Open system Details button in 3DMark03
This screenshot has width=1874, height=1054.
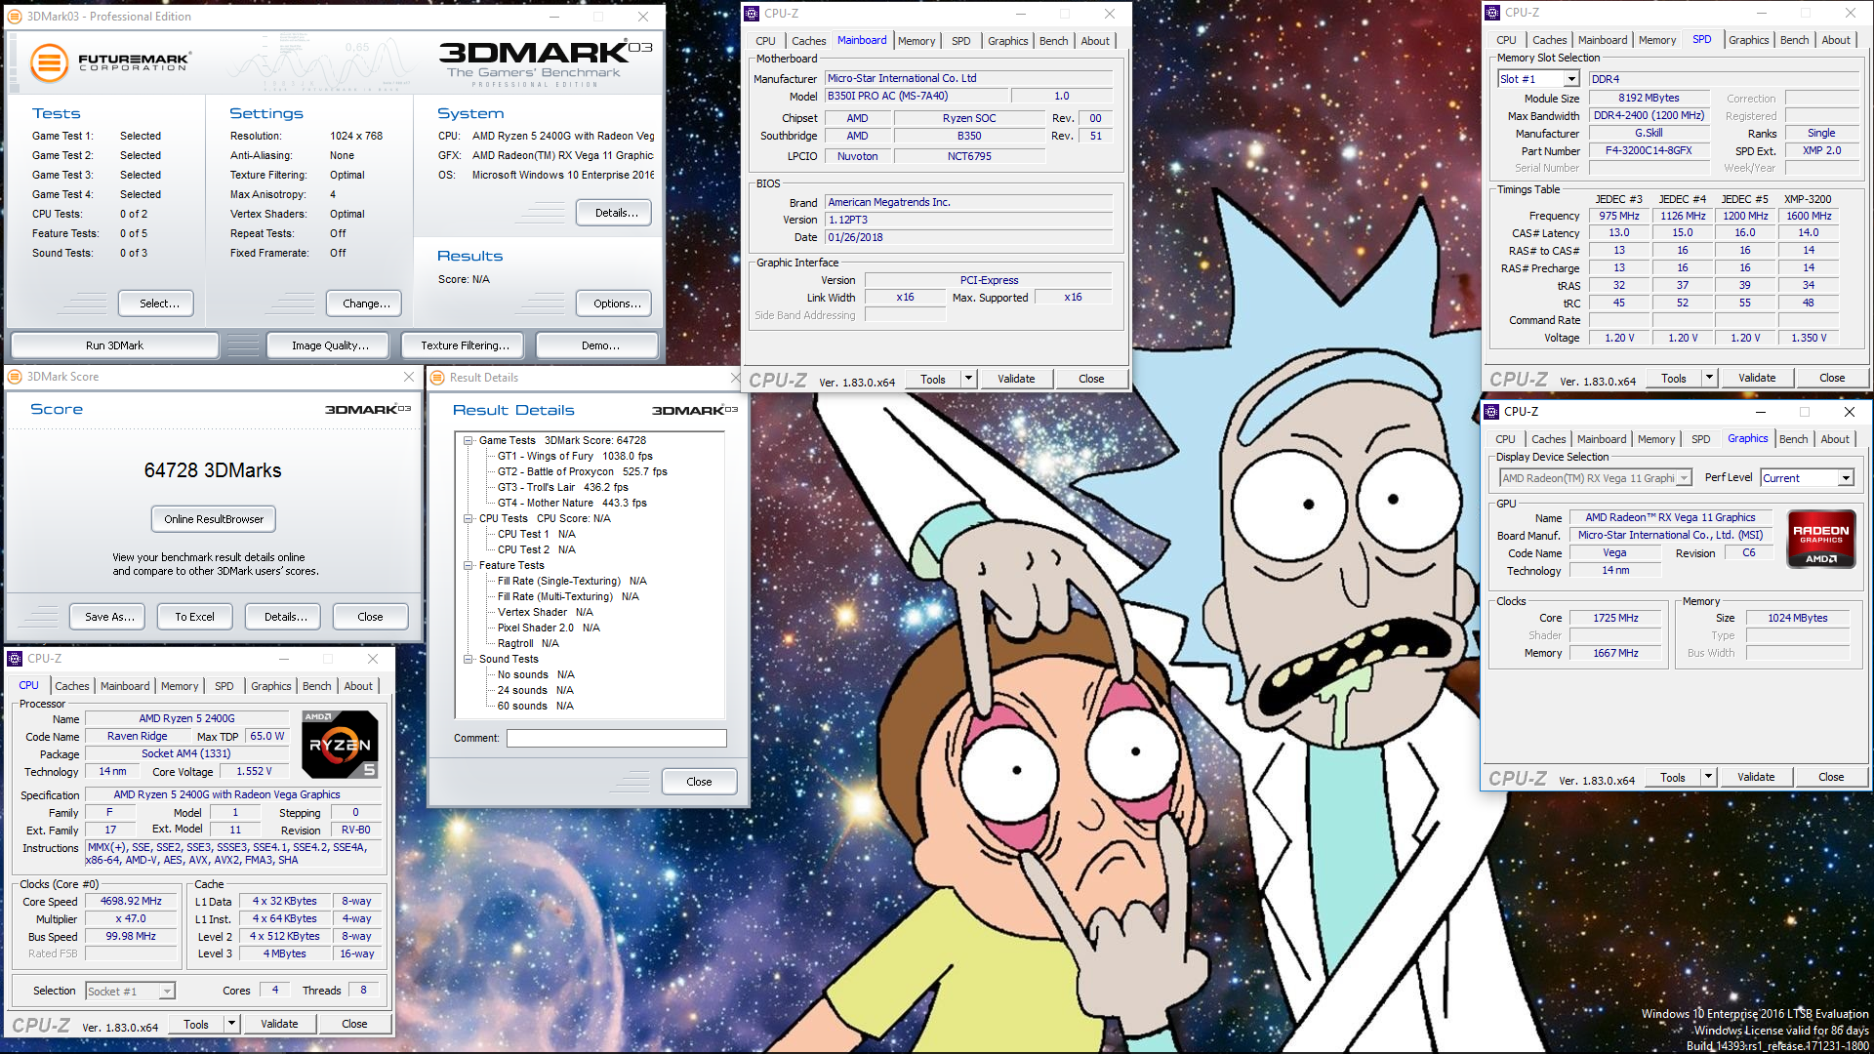616,213
